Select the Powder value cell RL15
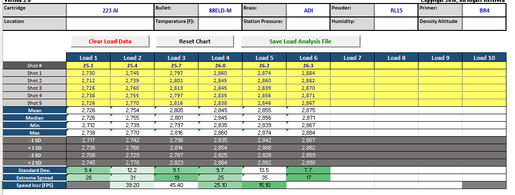 point(396,10)
